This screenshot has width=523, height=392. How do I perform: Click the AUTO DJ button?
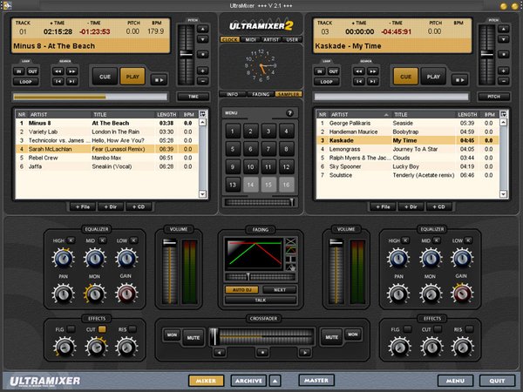pos(241,288)
